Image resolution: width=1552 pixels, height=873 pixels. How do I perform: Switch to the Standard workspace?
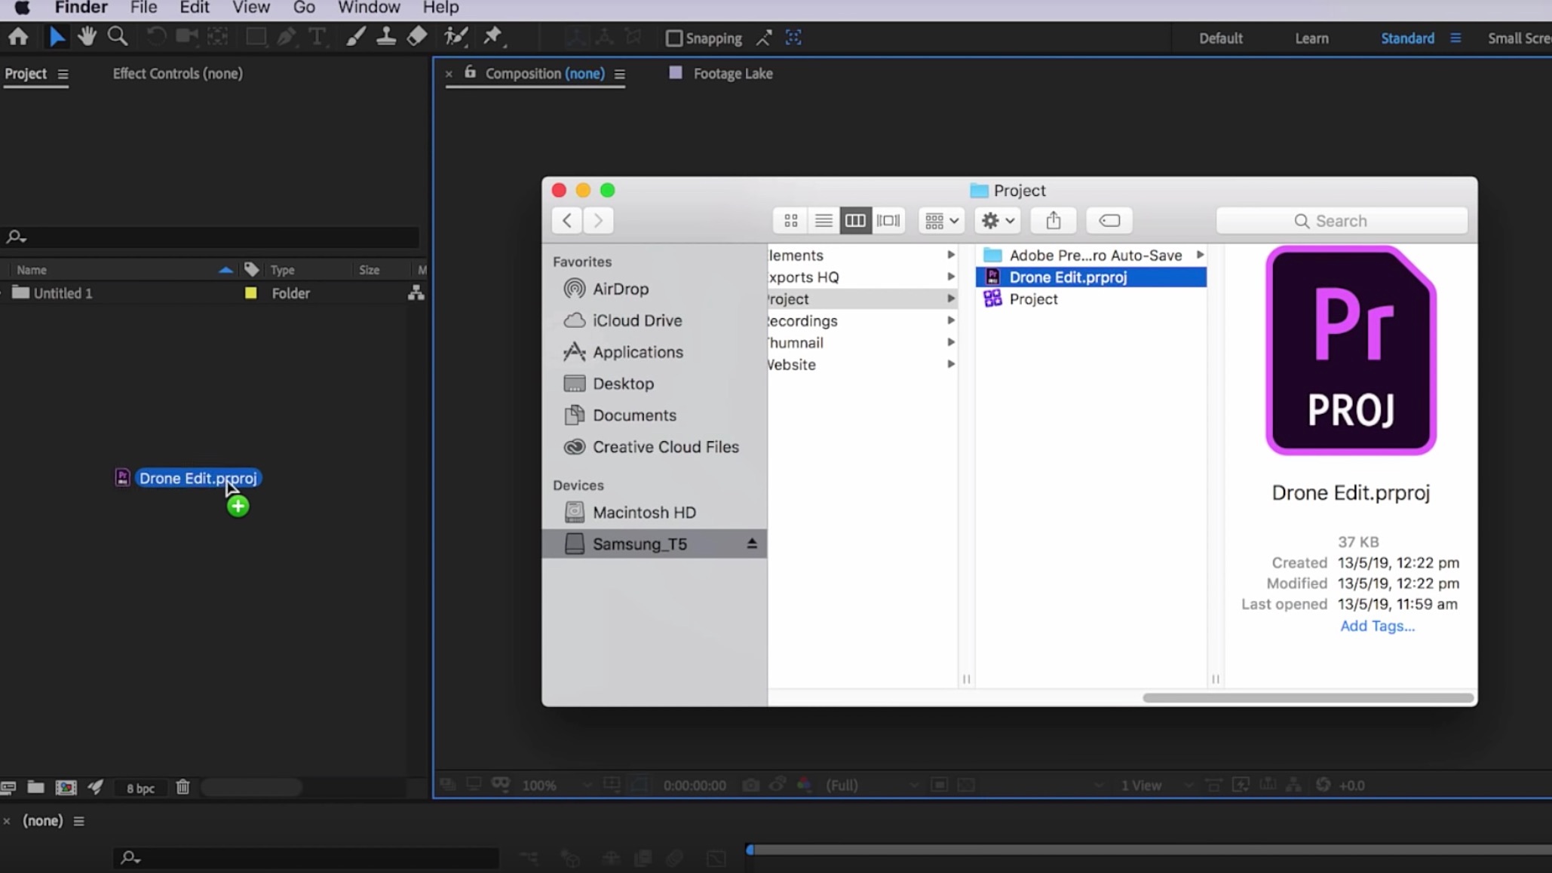1407,38
